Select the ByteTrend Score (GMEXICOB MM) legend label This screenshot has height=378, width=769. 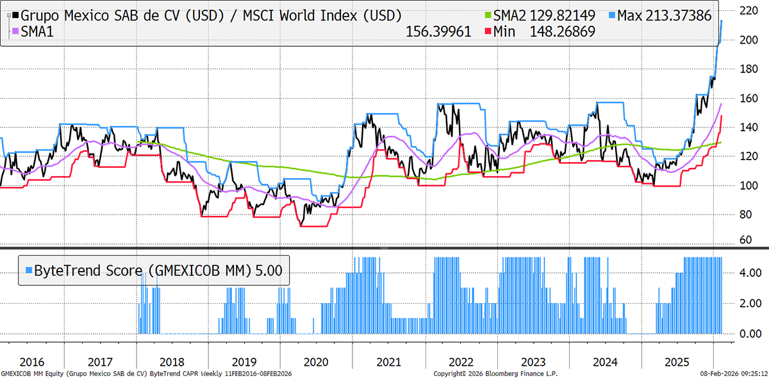point(145,270)
